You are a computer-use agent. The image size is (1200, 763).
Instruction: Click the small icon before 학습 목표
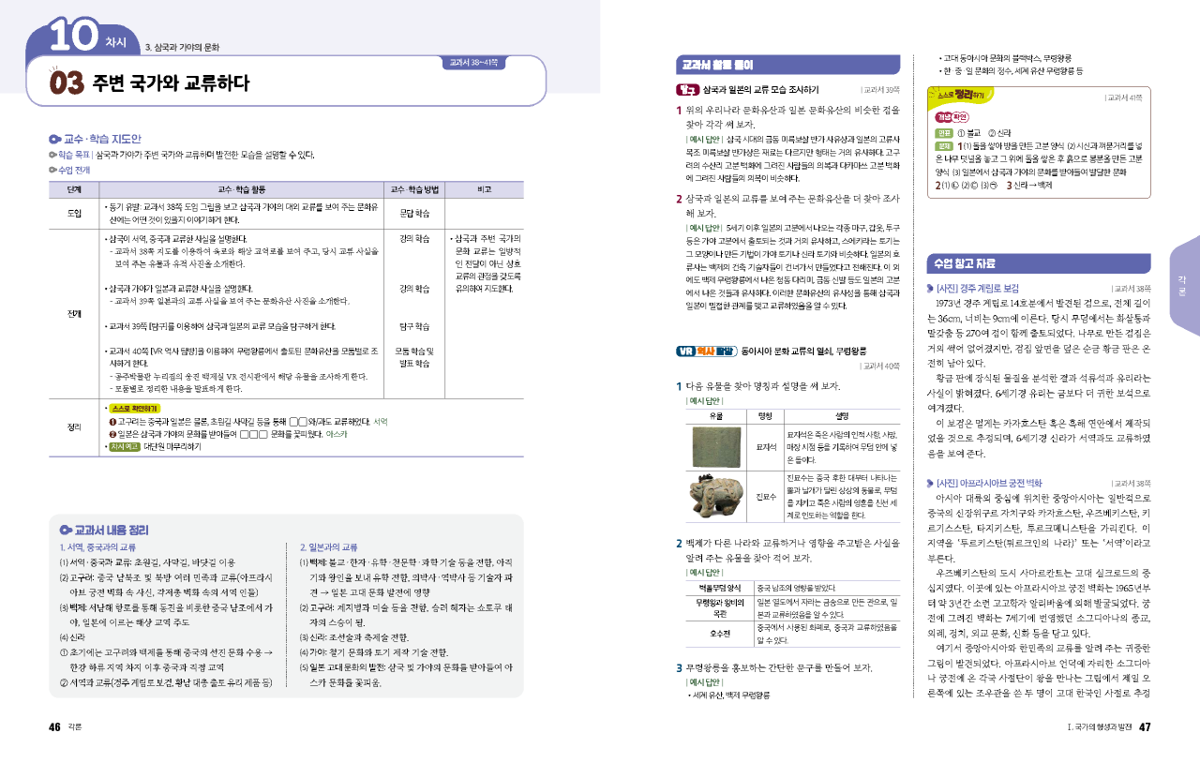(x=52, y=155)
